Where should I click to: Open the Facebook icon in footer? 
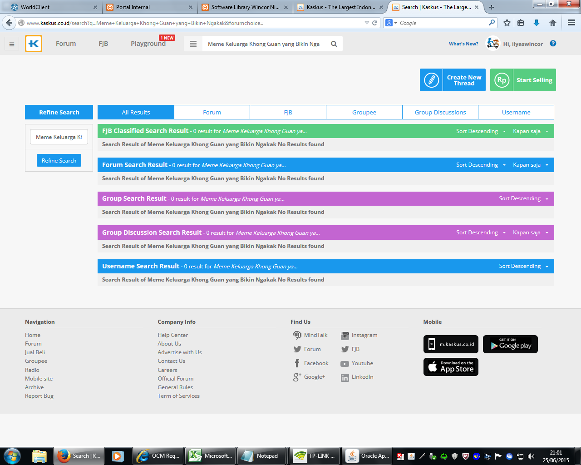coord(297,363)
